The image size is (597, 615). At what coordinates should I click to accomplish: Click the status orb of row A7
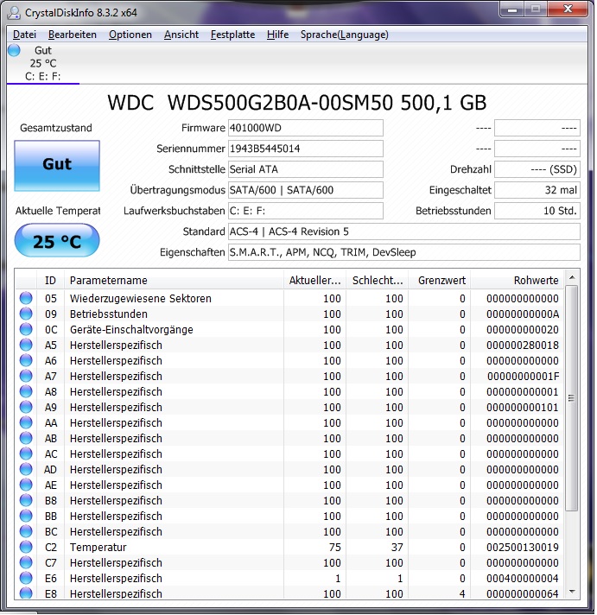click(x=26, y=376)
